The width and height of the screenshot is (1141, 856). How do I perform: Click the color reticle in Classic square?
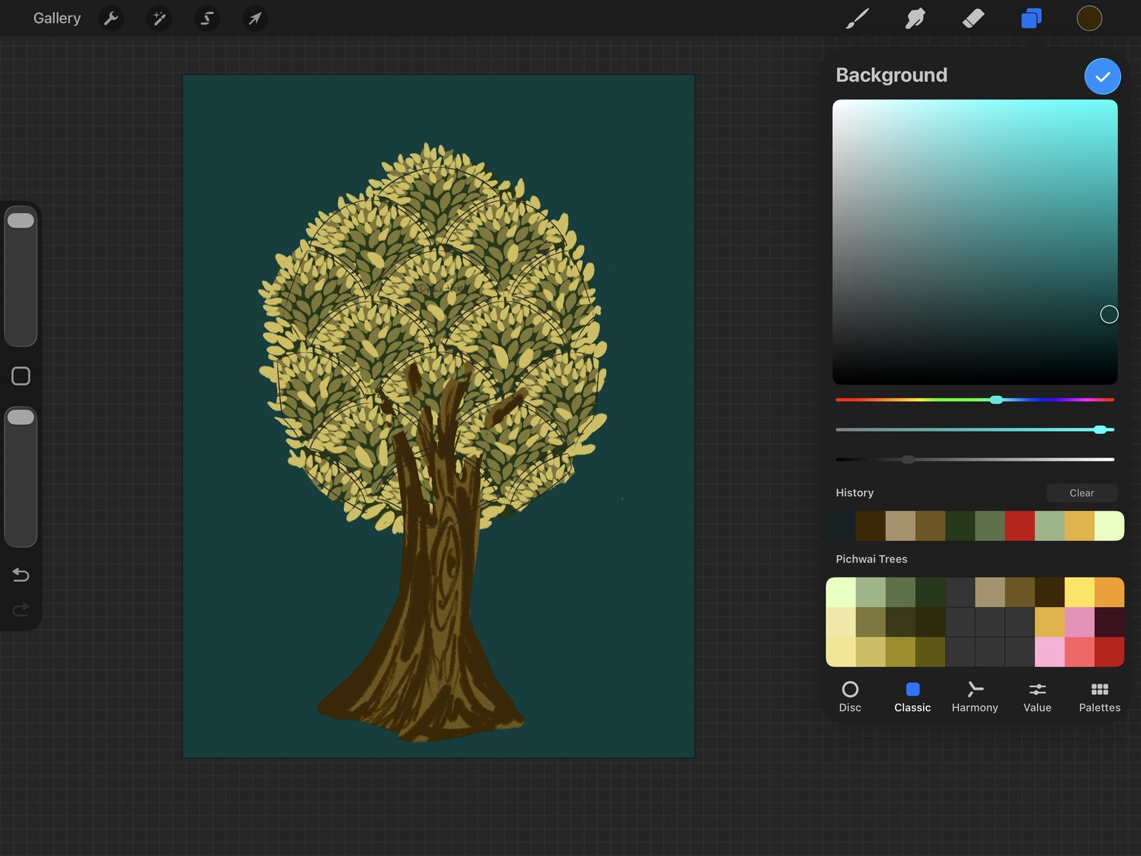coord(1109,314)
